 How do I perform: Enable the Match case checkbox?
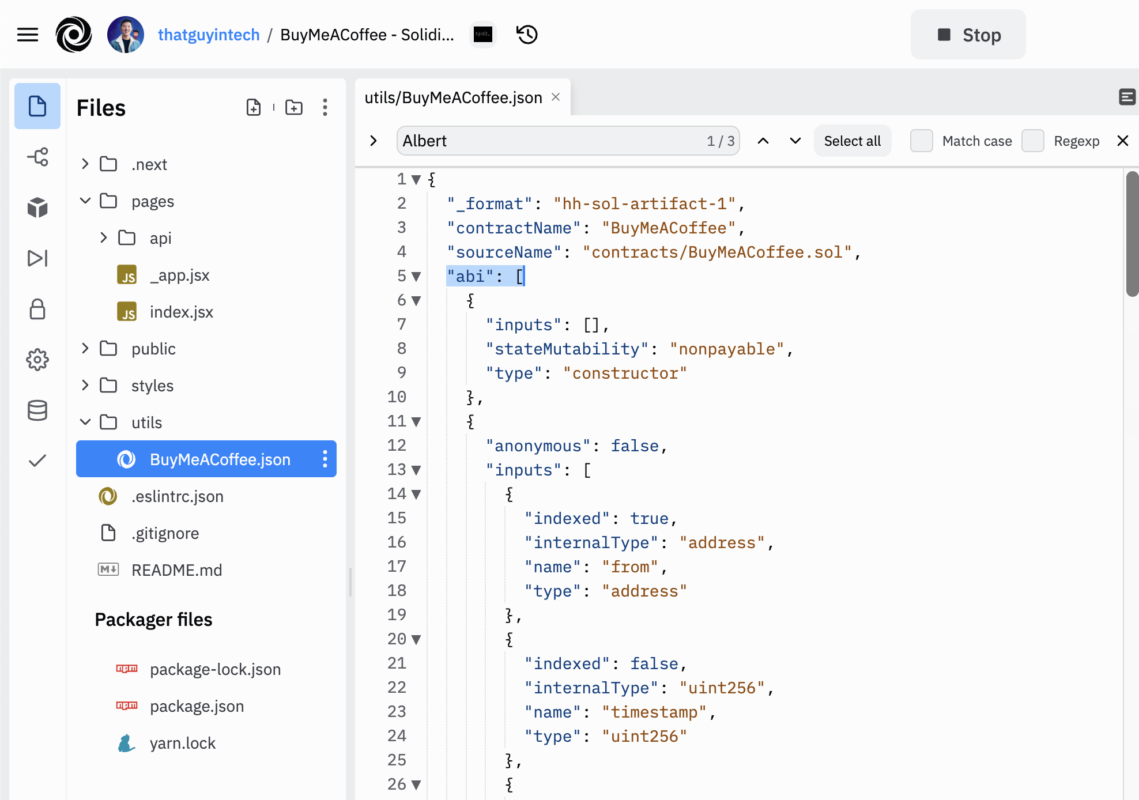click(921, 141)
